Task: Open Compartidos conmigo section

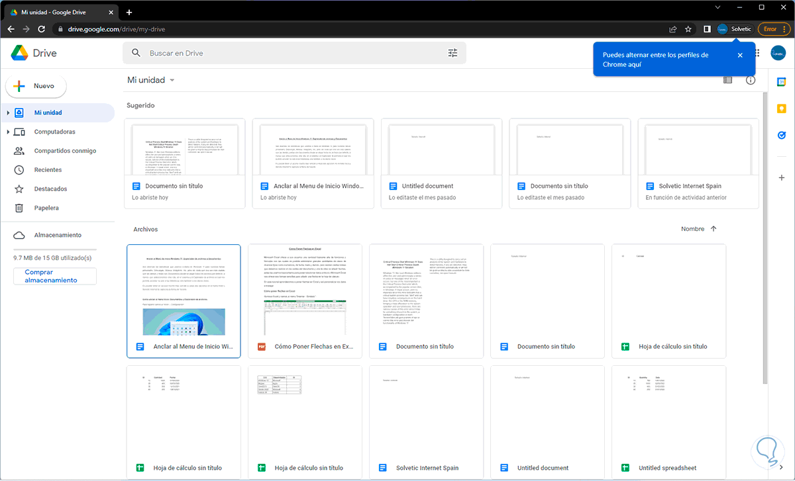Action: 58,151
